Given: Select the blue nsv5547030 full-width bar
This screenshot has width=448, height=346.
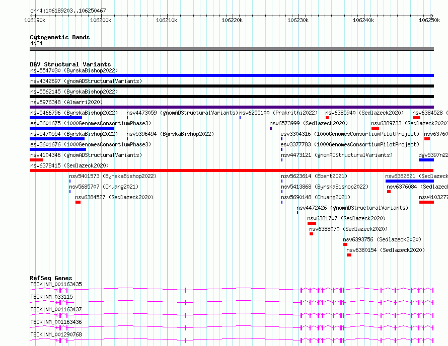Looking at the screenshot, I should [x=232, y=75].
